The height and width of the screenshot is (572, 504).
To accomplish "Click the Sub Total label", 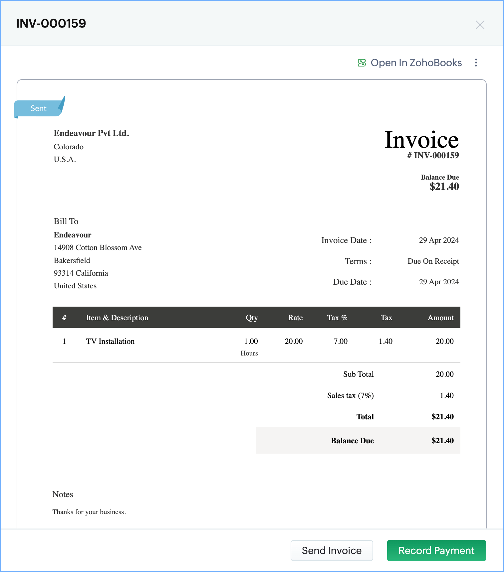I will pyautogui.click(x=359, y=374).
